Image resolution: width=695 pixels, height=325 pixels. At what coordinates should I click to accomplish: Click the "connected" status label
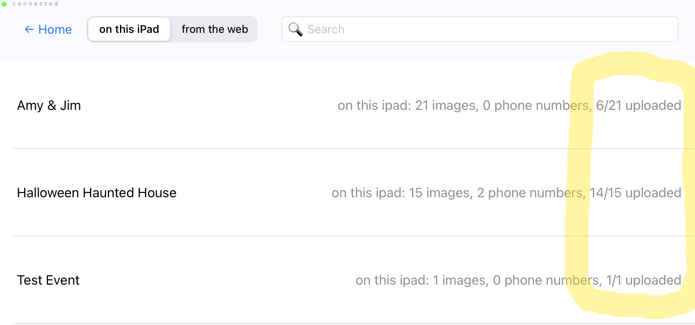35,4
